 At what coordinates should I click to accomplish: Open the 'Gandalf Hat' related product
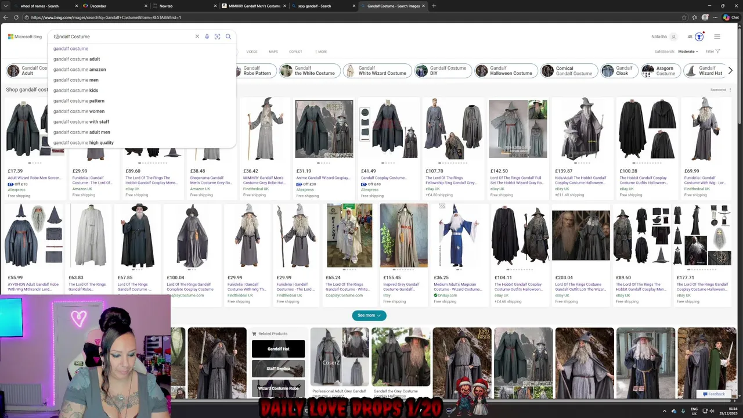point(278,349)
